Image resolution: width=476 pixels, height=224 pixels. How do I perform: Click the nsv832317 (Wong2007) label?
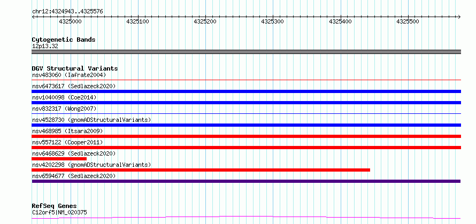[x=64, y=109]
